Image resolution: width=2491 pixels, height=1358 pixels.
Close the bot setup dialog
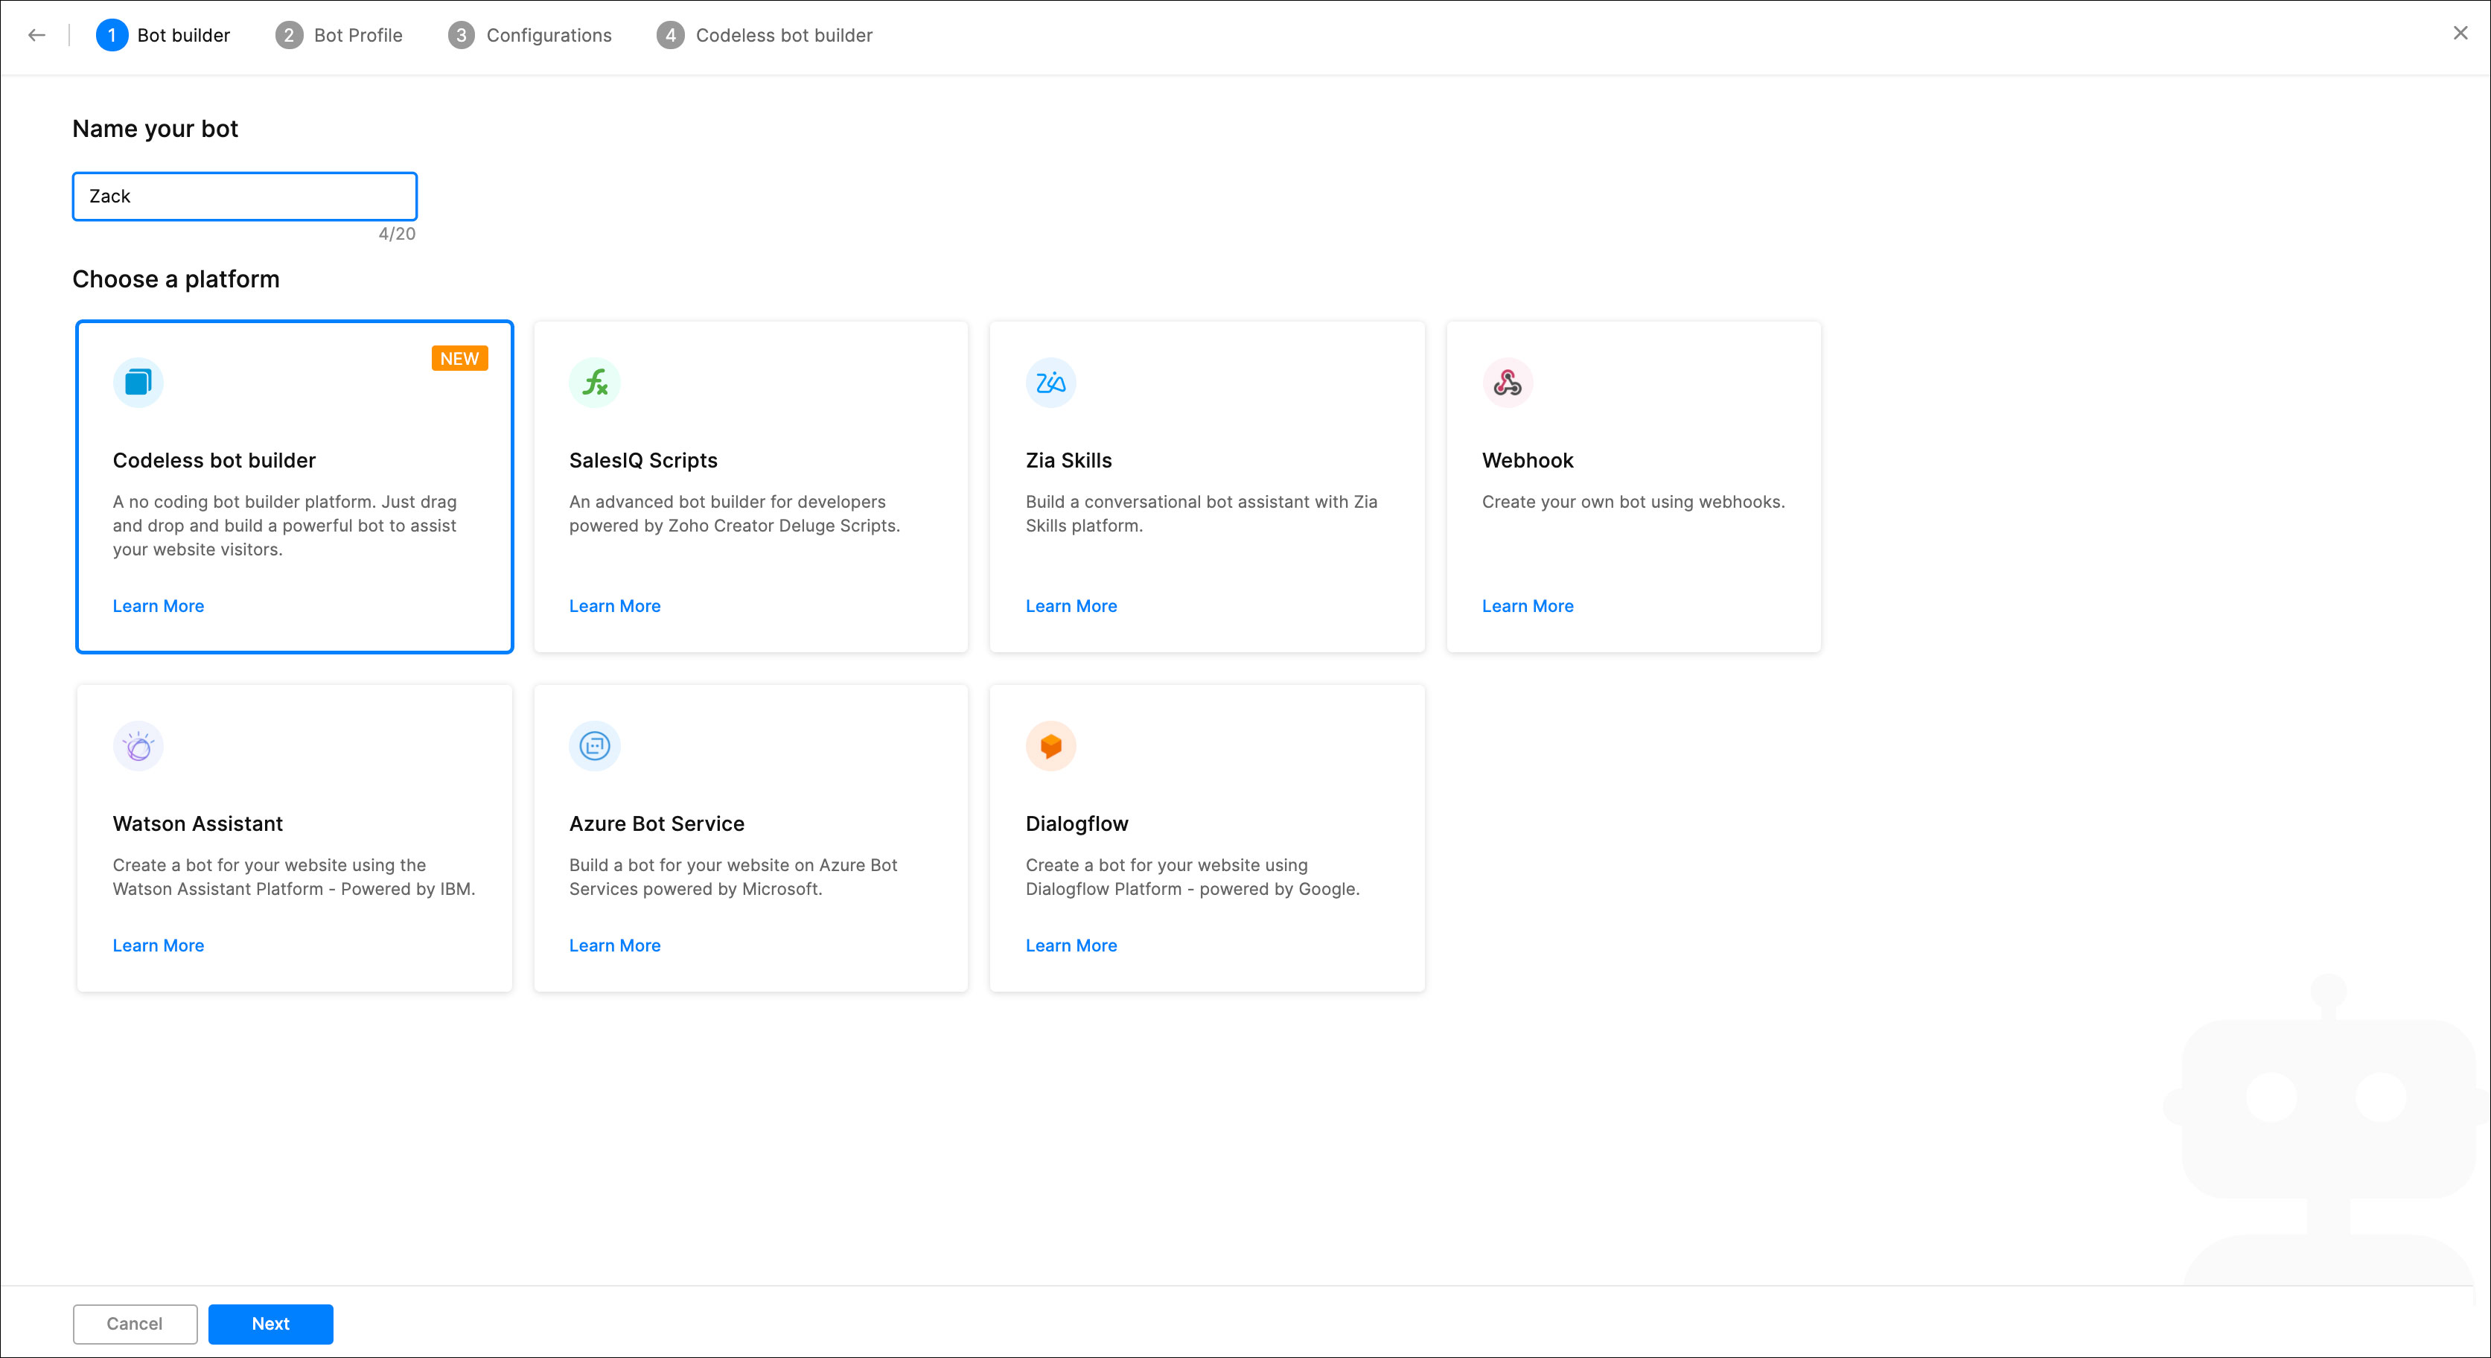click(2460, 33)
